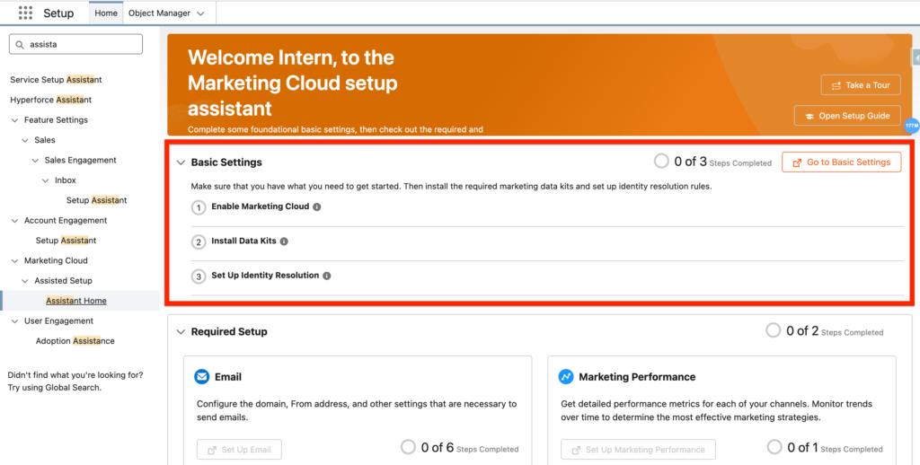Click the Go to Basic Settings button
The width and height of the screenshot is (920, 465).
[841, 162]
